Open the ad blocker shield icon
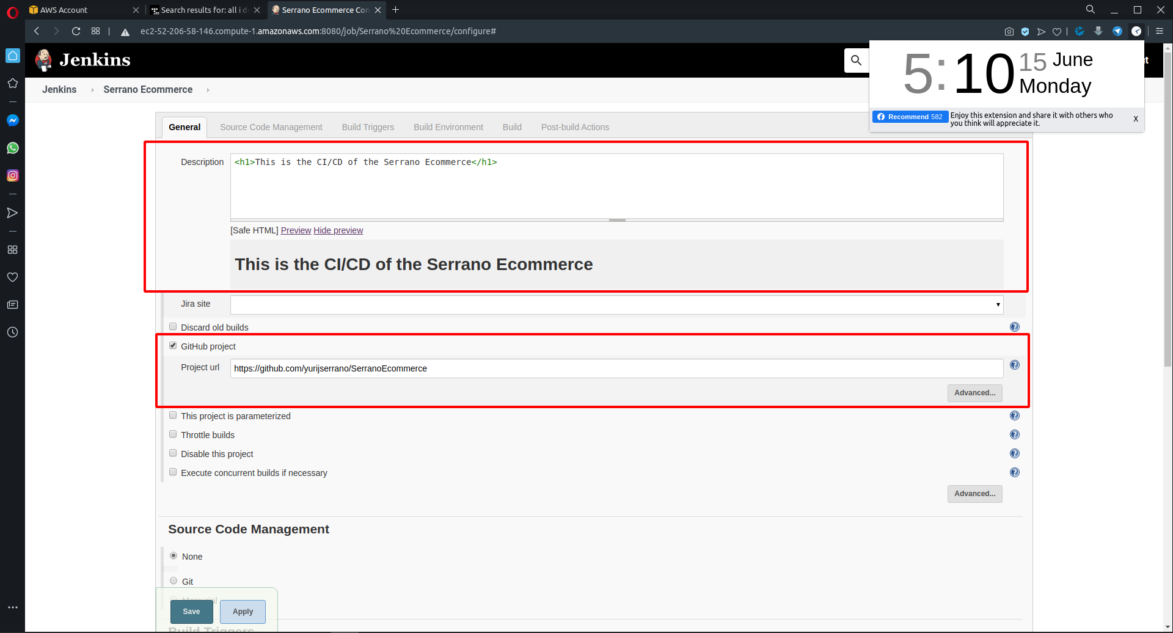 tap(1025, 32)
